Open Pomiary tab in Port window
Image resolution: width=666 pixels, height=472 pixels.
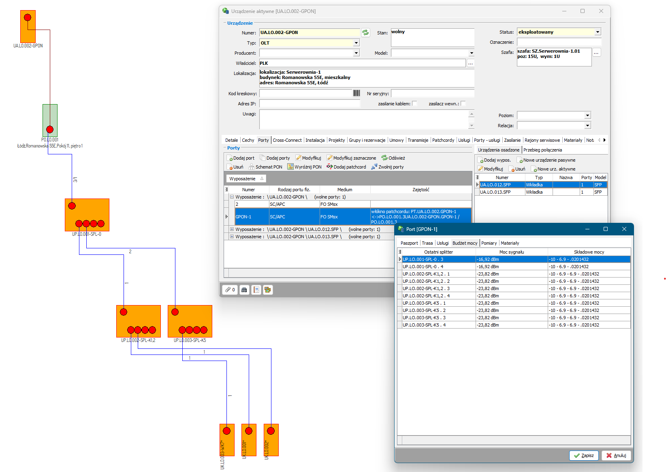click(x=489, y=243)
